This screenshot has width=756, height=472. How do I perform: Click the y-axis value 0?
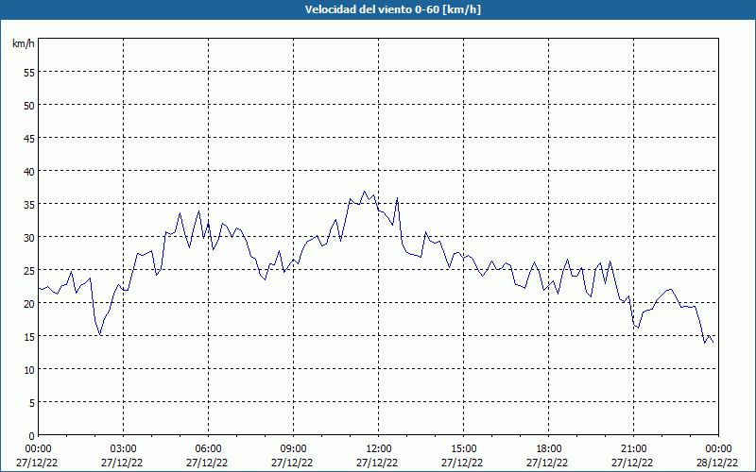click(x=32, y=436)
